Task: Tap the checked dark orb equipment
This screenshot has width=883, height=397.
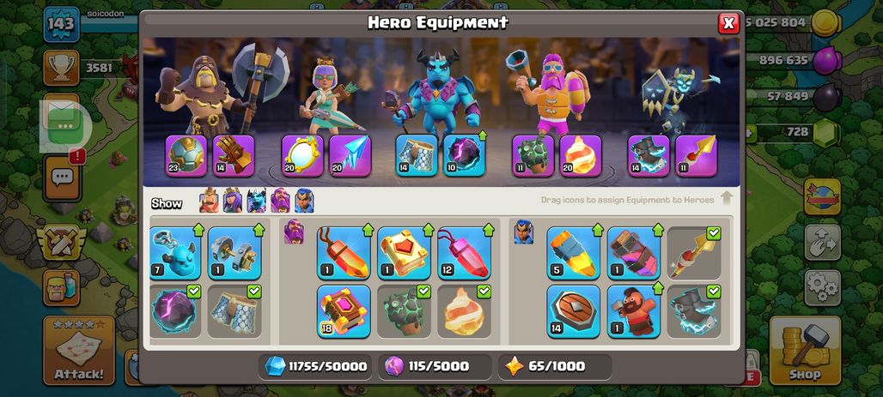Action: (175, 311)
